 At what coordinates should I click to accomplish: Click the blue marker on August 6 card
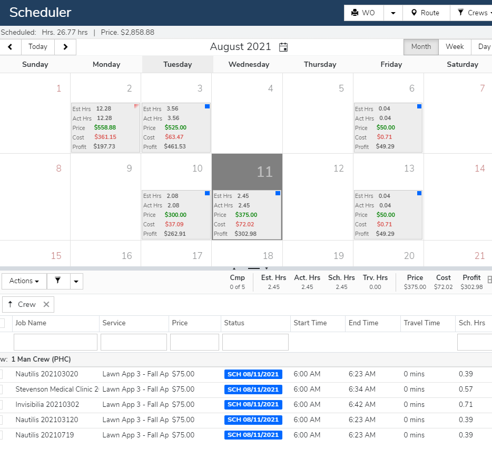(419, 106)
